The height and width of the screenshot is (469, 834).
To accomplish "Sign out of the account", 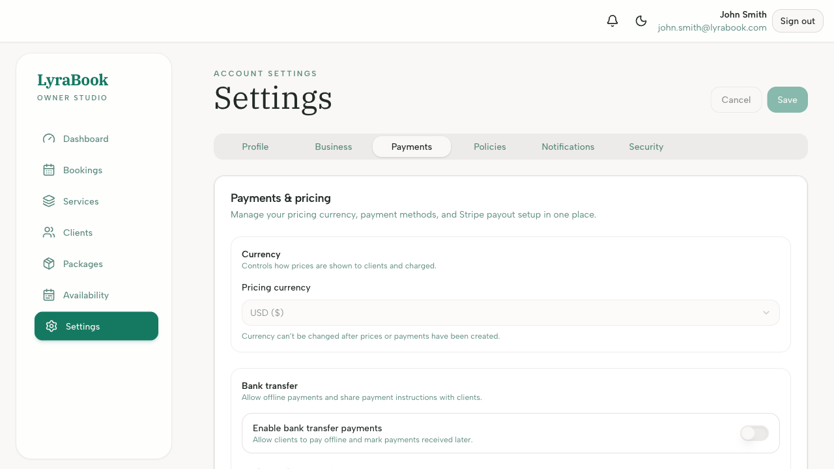I will (798, 21).
